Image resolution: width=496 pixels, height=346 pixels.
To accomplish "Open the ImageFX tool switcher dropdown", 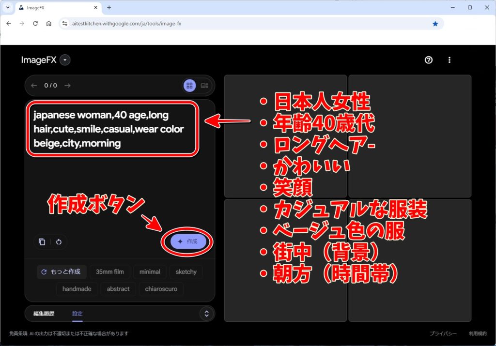I will tap(66, 60).
